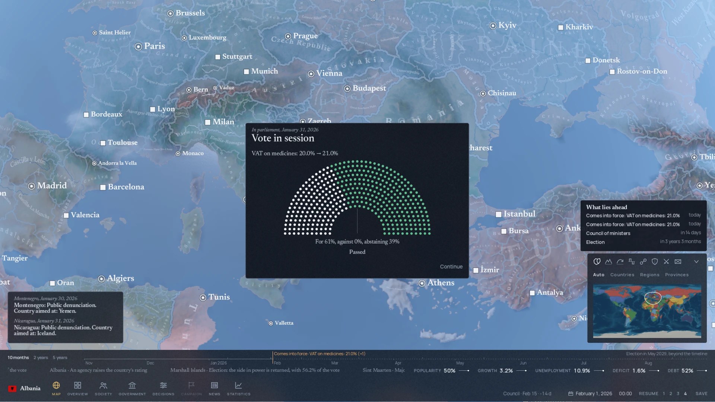Click the SAVE button

coord(701,393)
